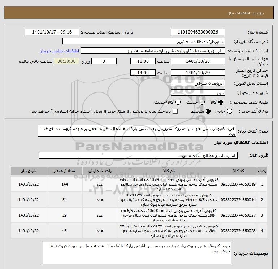Image resolution: width=278 pixels, height=269 pixels.
Task: Click the buyer name field شهرداری منطقه سه تبریز
Action: (144, 42)
